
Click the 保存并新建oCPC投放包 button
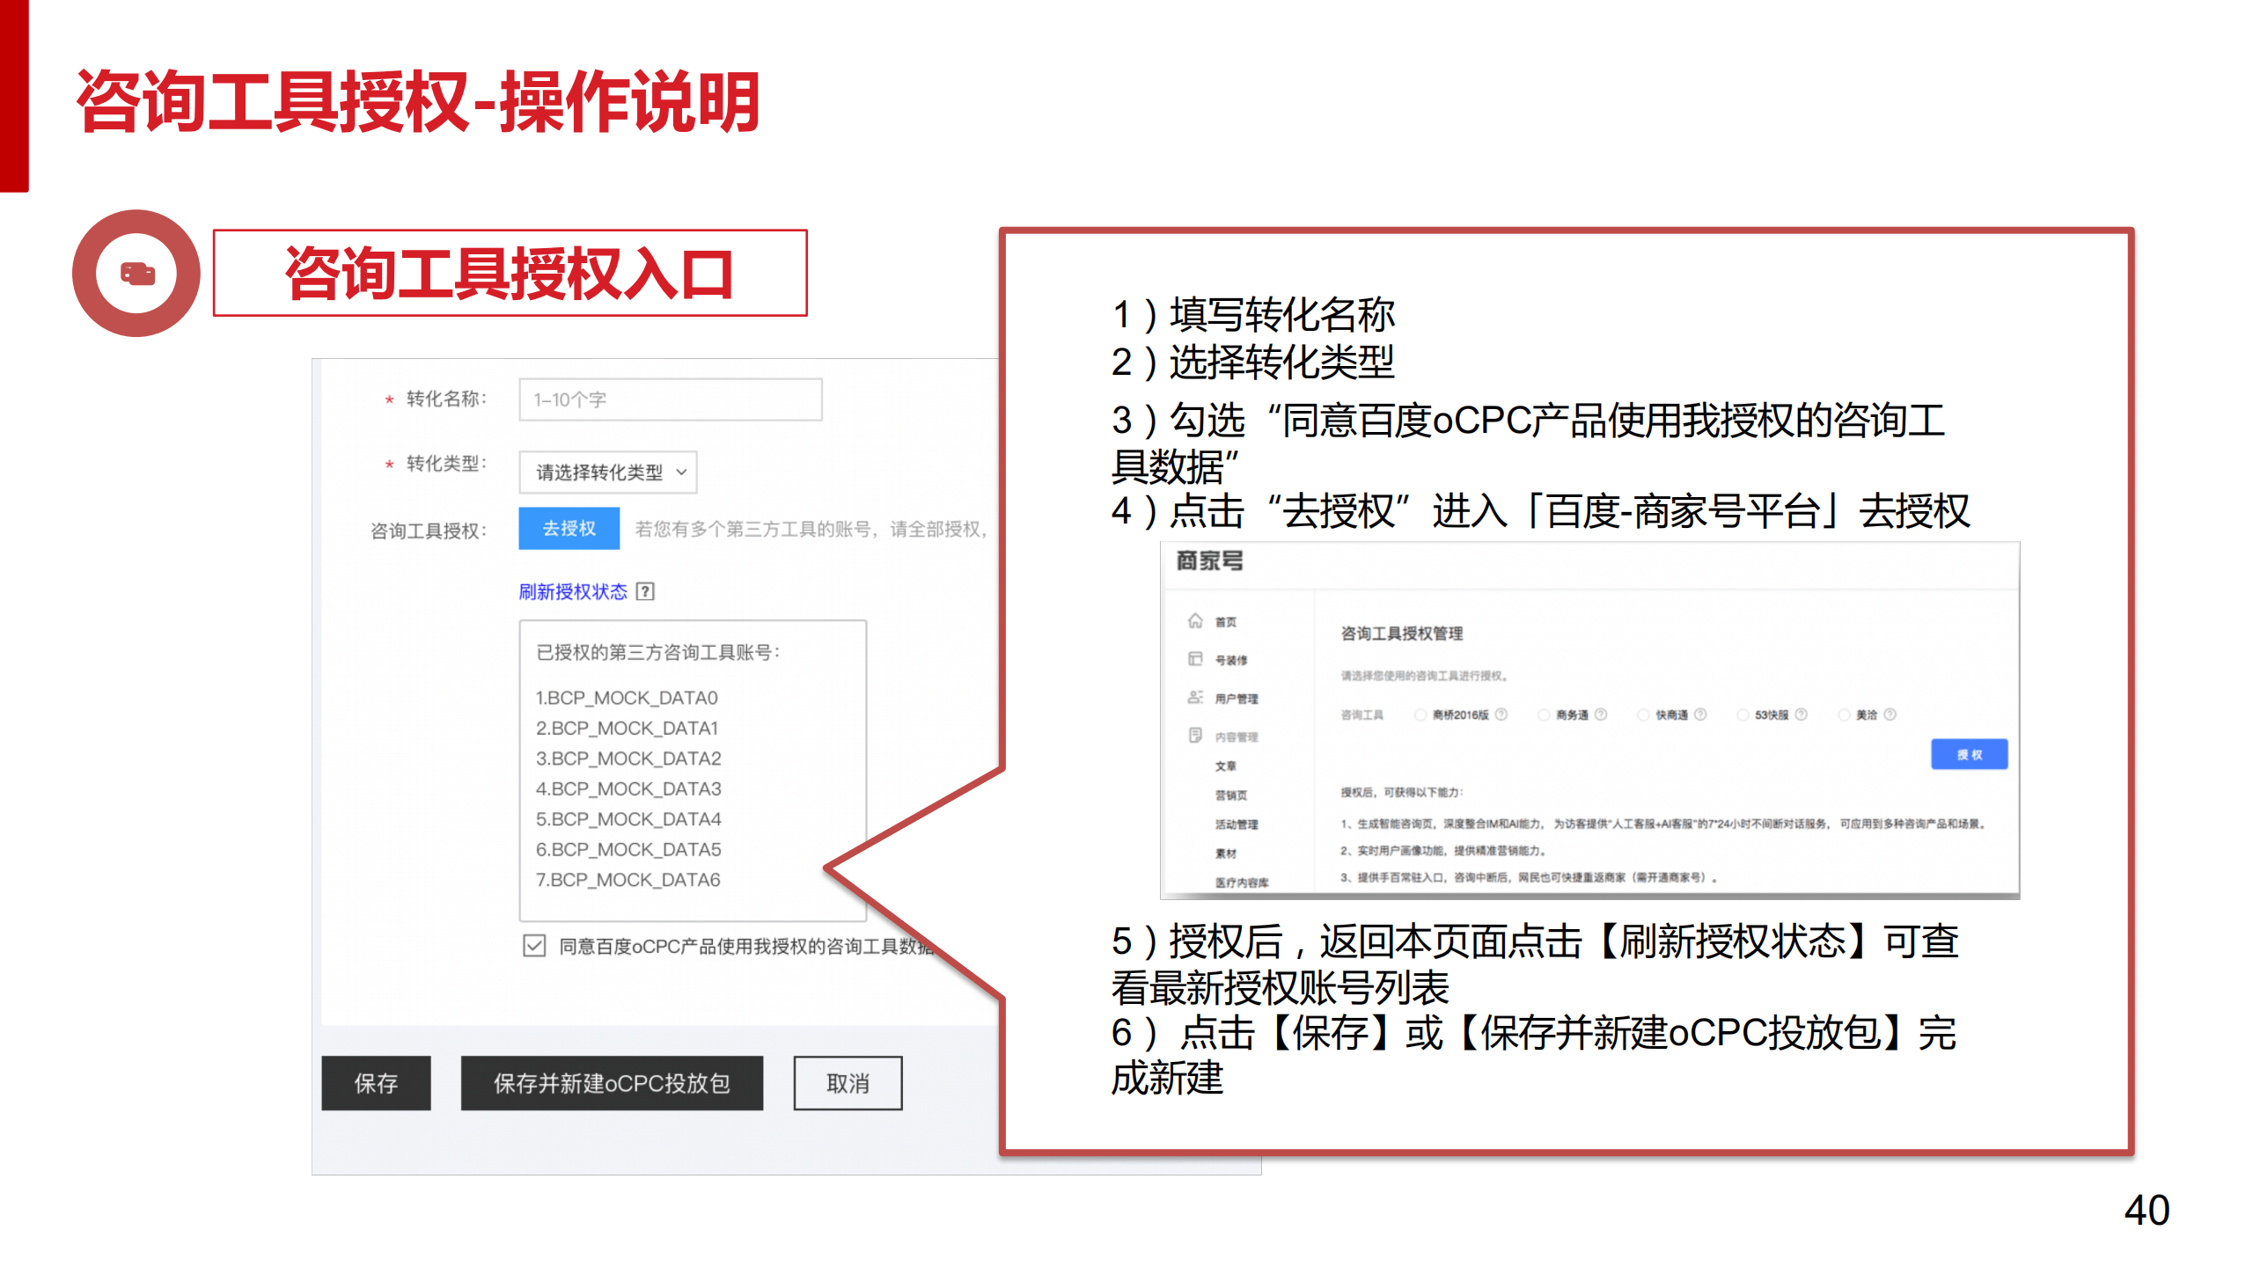pyautogui.click(x=613, y=1083)
